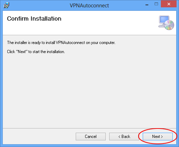Minimize the VPNAutoconnect installer window
Image resolution: width=179 pixels, height=147 pixels.
(147, 5)
